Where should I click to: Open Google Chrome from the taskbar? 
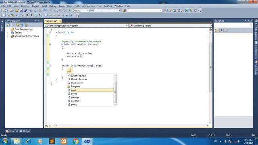(x=75, y=141)
